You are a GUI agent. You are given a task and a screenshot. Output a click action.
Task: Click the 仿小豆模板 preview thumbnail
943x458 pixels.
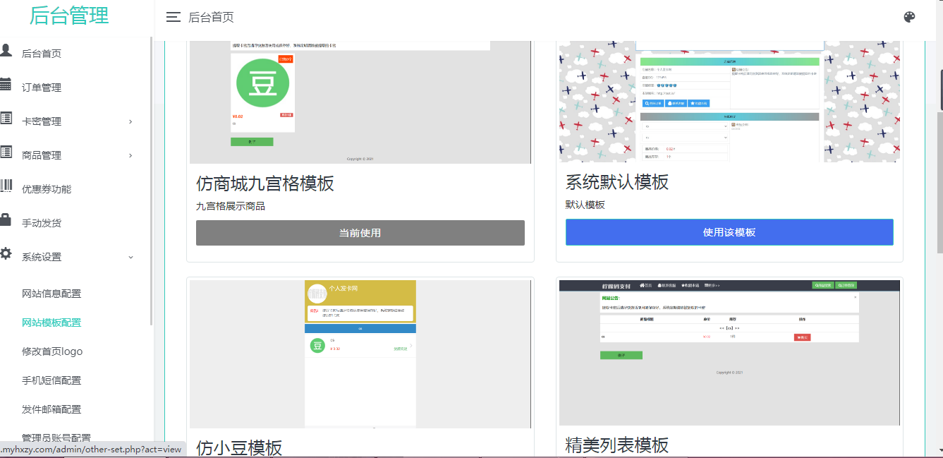[360, 354]
